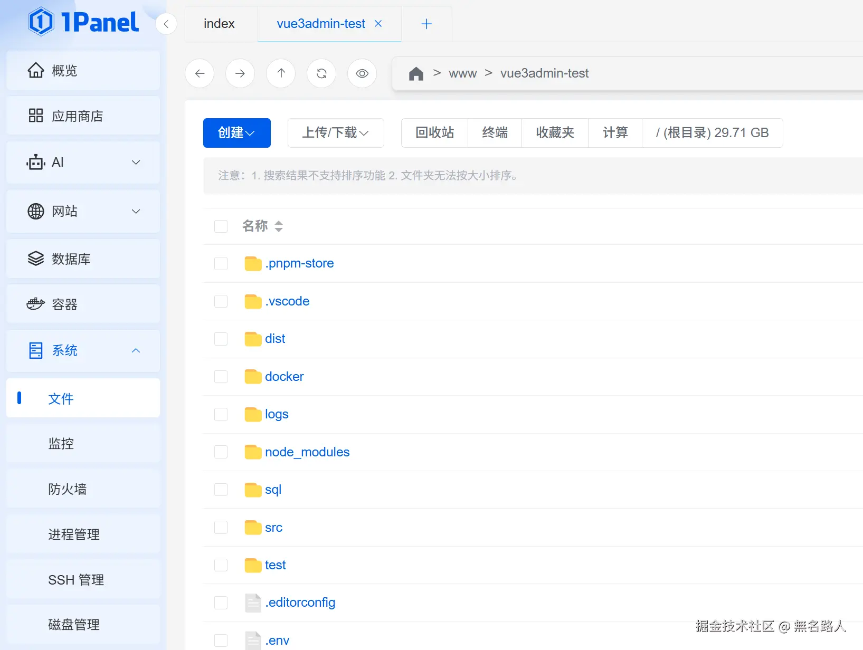Click the dist folder icon
The width and height of the screenshot is (863, 650).
click(253, 339)
